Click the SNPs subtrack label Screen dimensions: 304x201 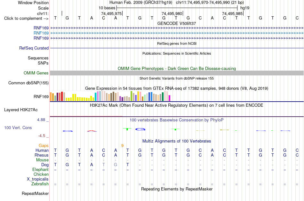click(43, 63)
